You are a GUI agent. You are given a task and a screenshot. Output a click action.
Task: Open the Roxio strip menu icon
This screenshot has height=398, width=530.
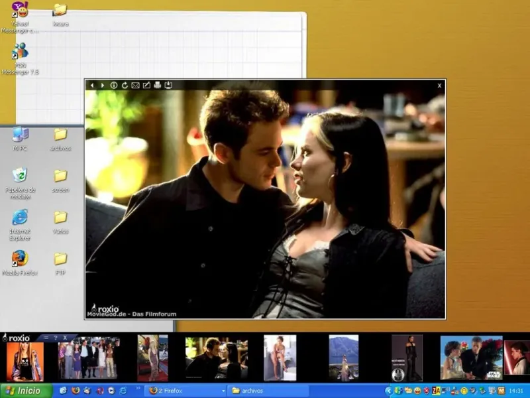[x=46, y=338]
